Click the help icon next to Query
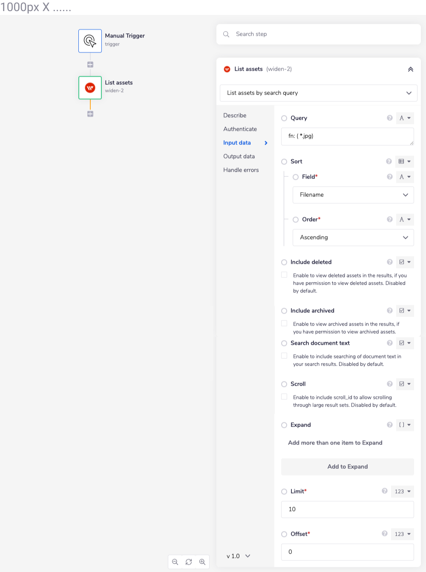The width and height of the screenshot is (426, 572). tap(389, 118)
